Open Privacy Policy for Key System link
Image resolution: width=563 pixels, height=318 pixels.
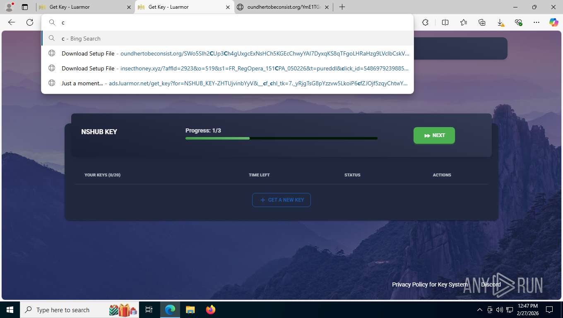click(x=430, y=284)
